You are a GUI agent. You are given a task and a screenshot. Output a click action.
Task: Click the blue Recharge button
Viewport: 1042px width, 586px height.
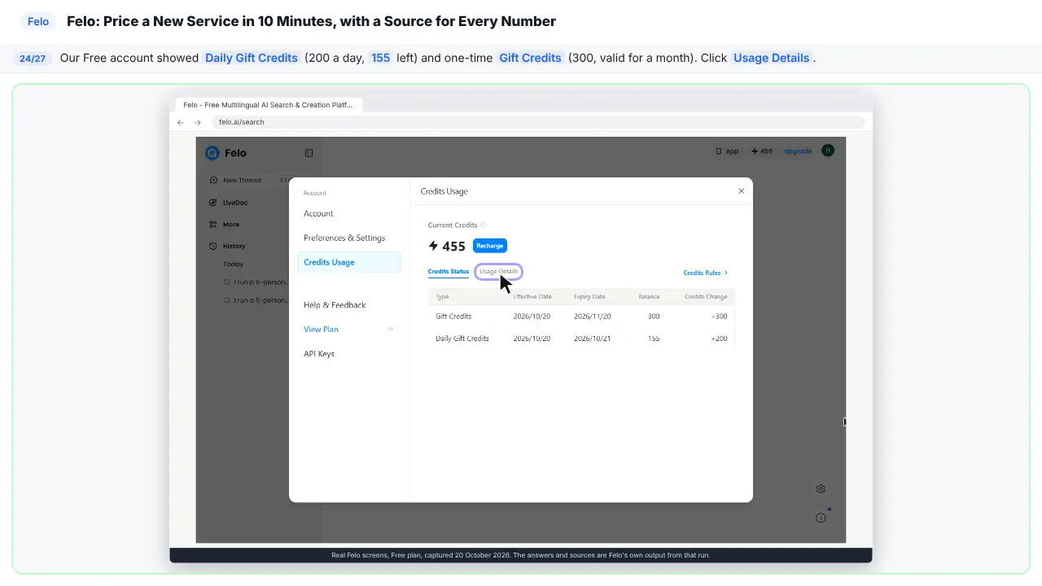tap(490, 246)
